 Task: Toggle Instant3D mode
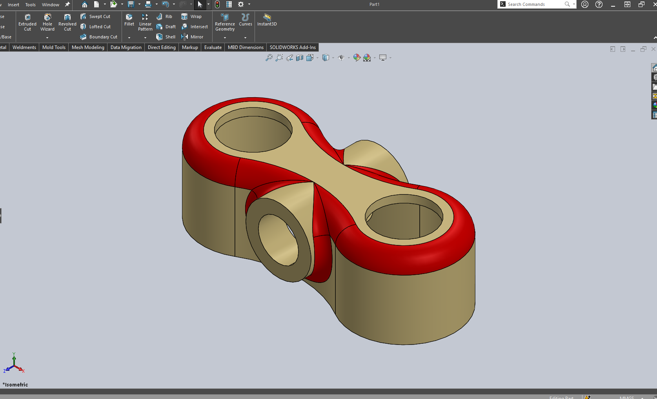pyautogui.click(x=267, y=20)
